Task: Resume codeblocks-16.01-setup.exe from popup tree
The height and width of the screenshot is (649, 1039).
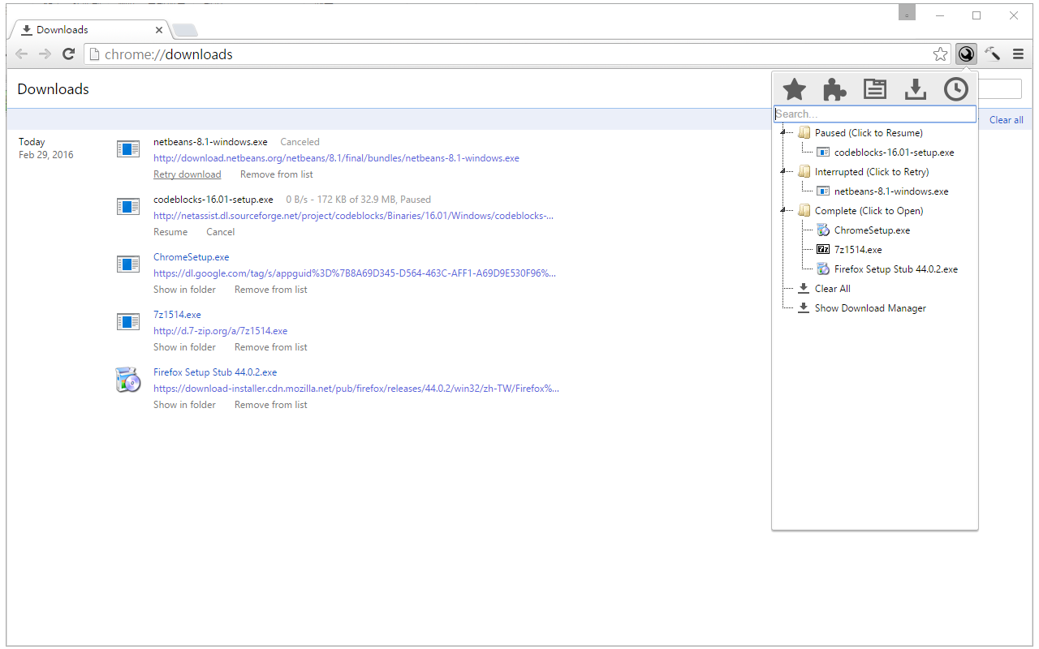Action: (894, 152)
